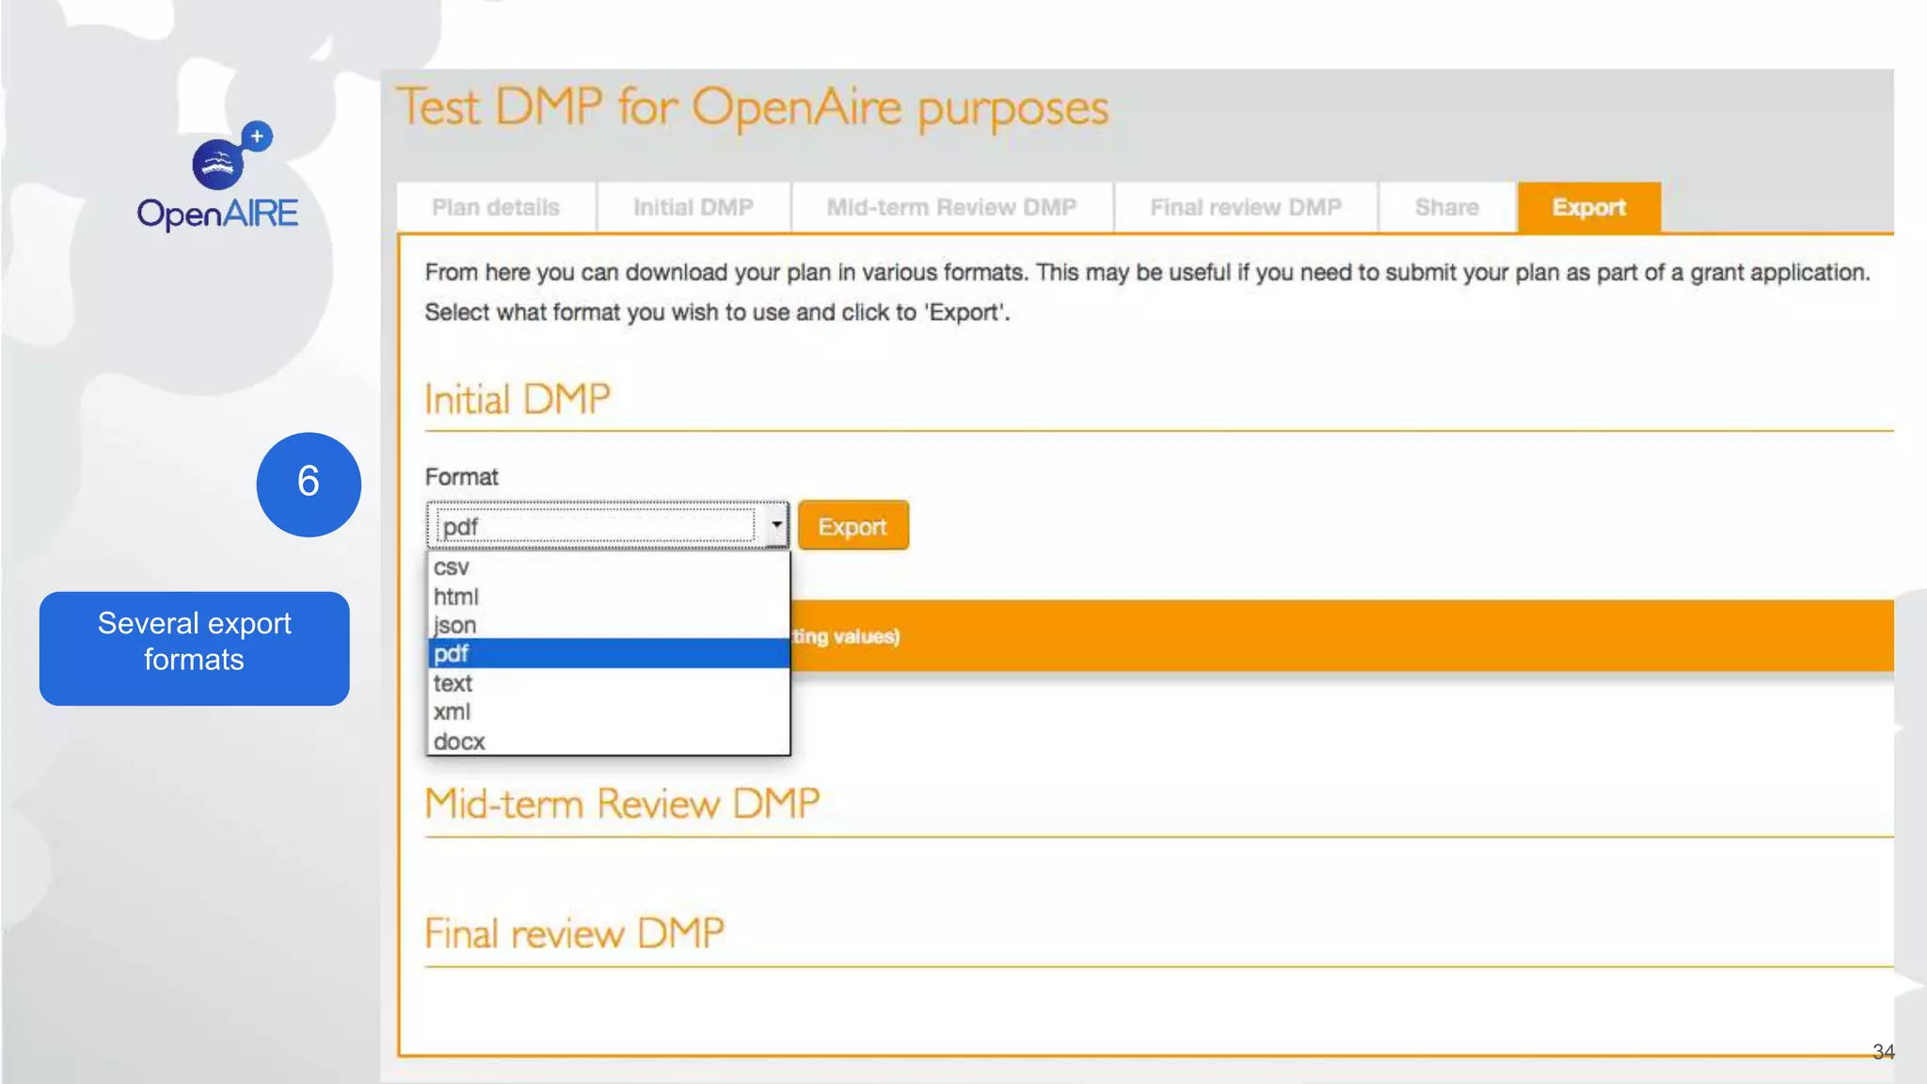This screenshot has height=1084, width=1927.
Task: Choose json in the format list
Action: point(455,625)
